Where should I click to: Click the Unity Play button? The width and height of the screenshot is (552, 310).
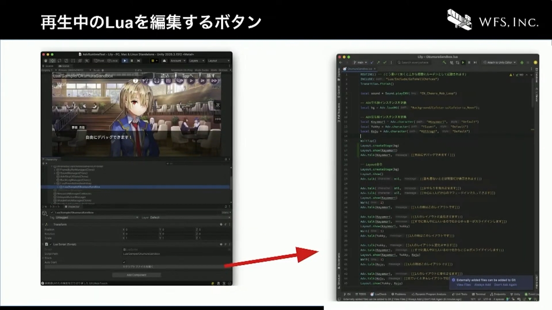pyautogui.click(x=125, y=61)
